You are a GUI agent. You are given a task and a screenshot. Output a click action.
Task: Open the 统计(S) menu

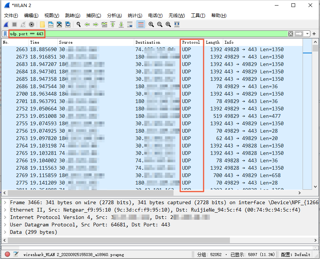135,16
